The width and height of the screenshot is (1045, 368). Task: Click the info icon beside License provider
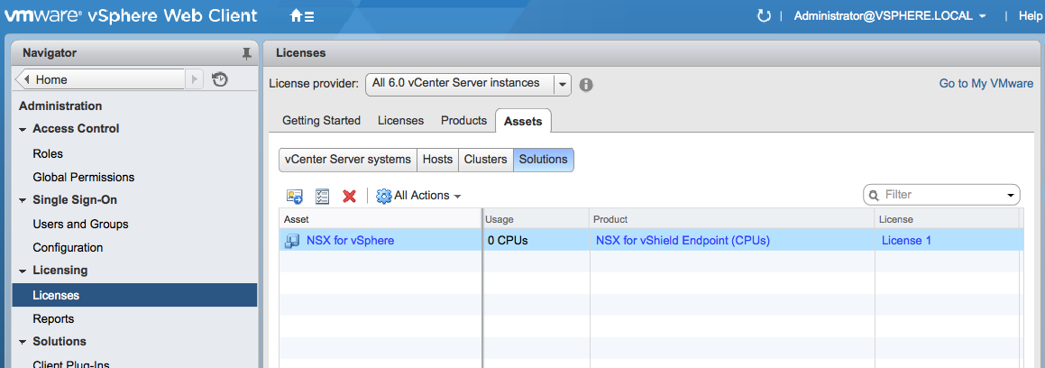pyautogui.click(x=586, y=85)
